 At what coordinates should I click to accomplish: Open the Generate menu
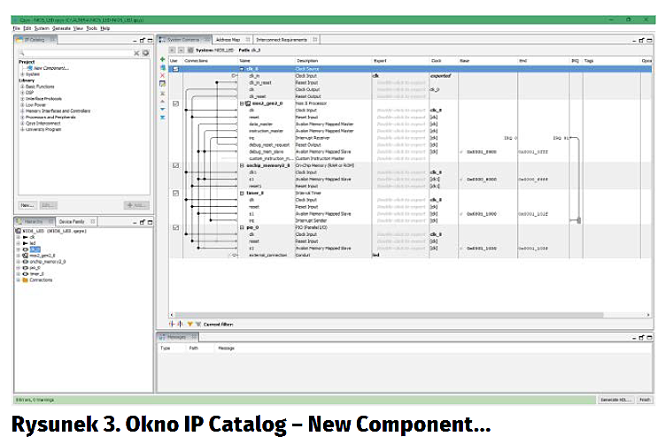pos(61,28)
